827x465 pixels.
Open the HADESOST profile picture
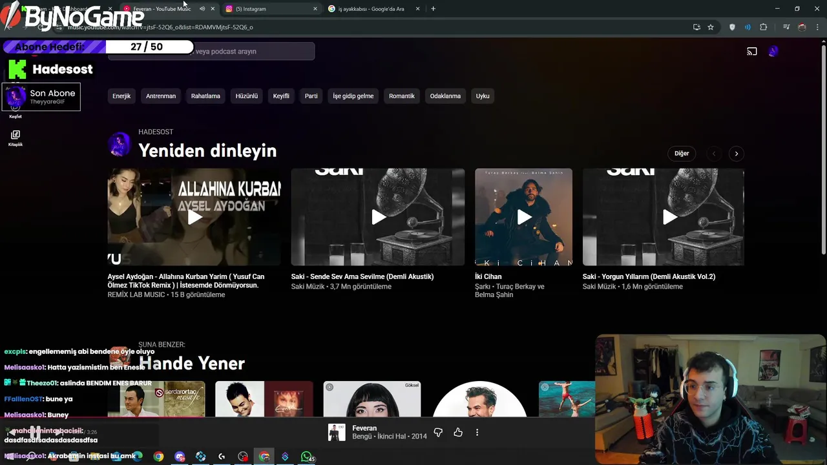[x=120, y=145]
